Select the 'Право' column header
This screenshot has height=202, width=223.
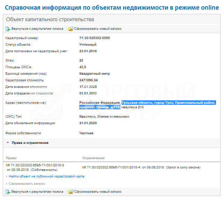[x=11, y=158]
